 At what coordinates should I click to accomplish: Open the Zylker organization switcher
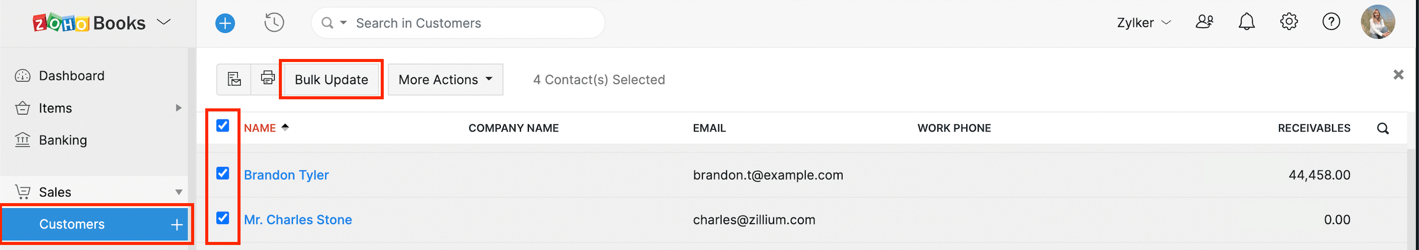[1143, 23]
